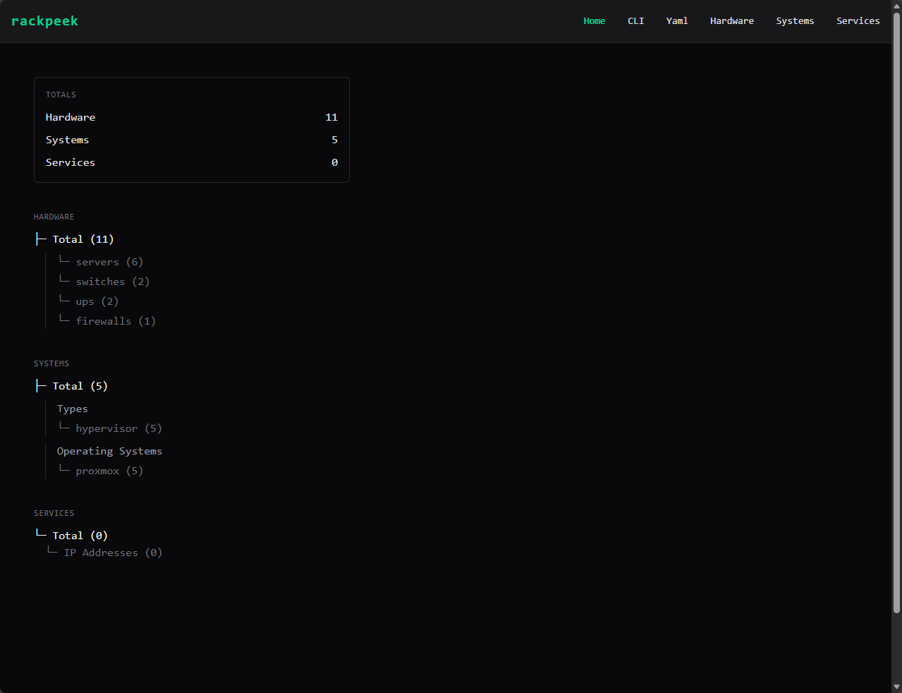Click the Services row in Totals
Image resolution: width=902 pixels, height=693 pixels.
(191, 162)
